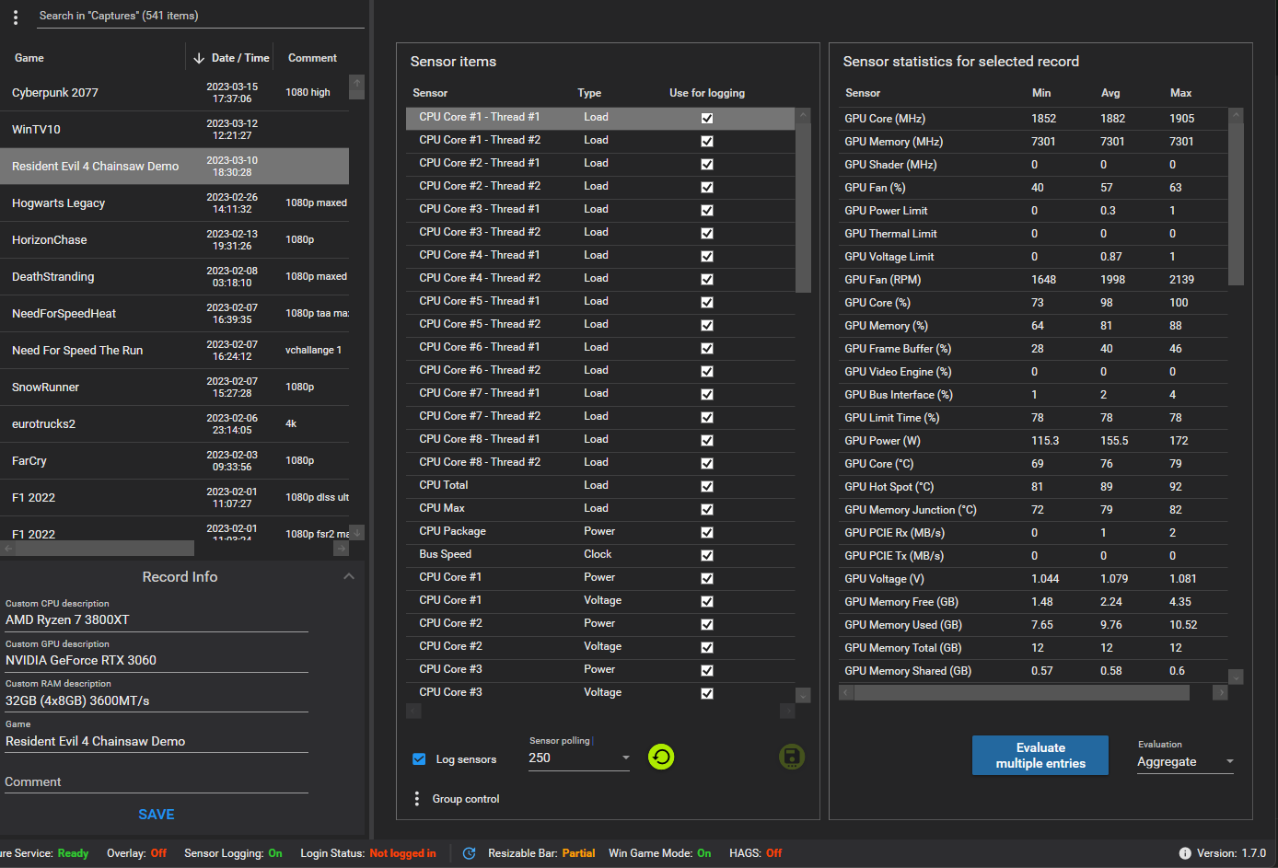This screenshot has height=868, width=1278.
Task: Click the Comment column header
Action: 312,58
